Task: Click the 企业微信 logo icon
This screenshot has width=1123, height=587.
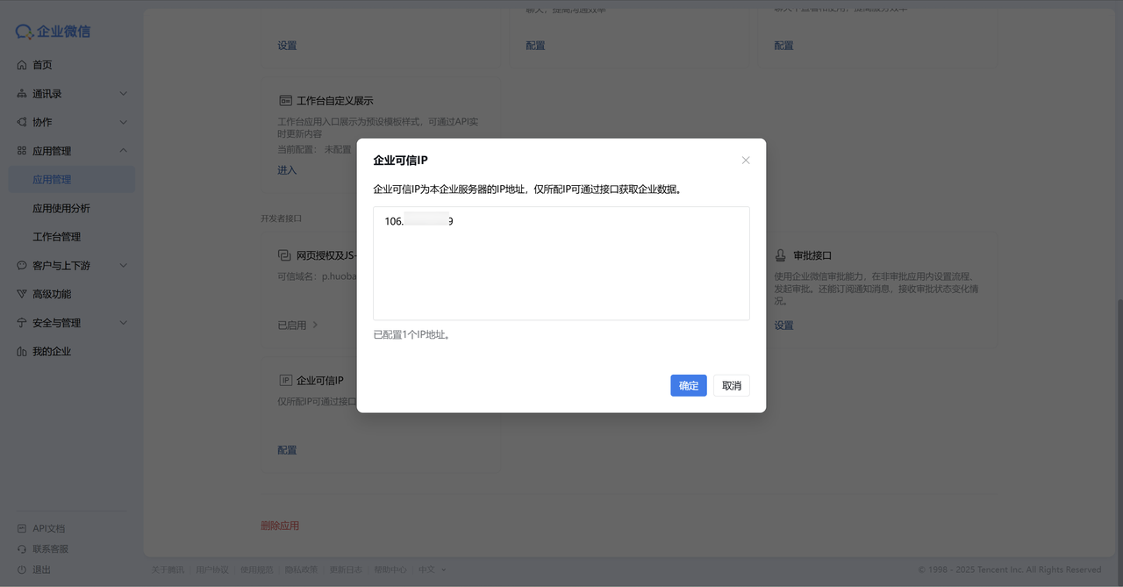Action: click(x=24, y=32)
